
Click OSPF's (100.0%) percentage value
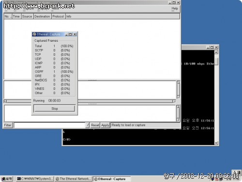tap(67, 71)
